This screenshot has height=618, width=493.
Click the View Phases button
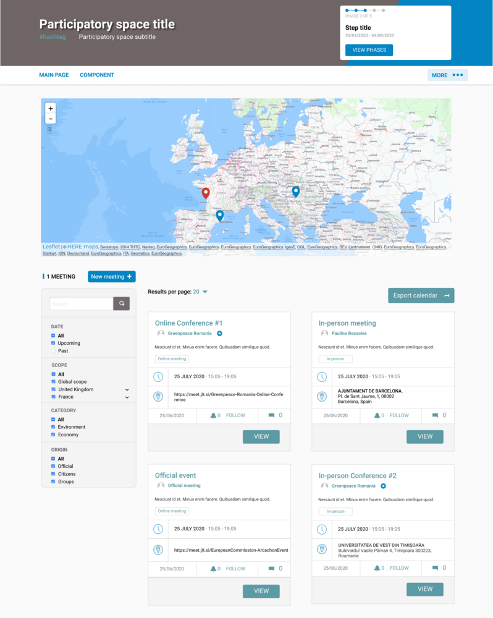tap(369, 50)
